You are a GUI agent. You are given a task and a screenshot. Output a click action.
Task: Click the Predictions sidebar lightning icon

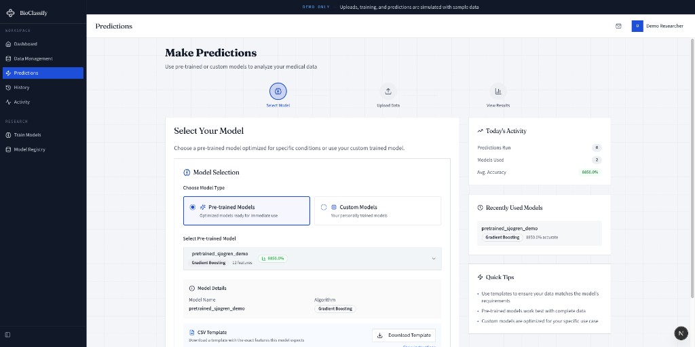[8, 73]
